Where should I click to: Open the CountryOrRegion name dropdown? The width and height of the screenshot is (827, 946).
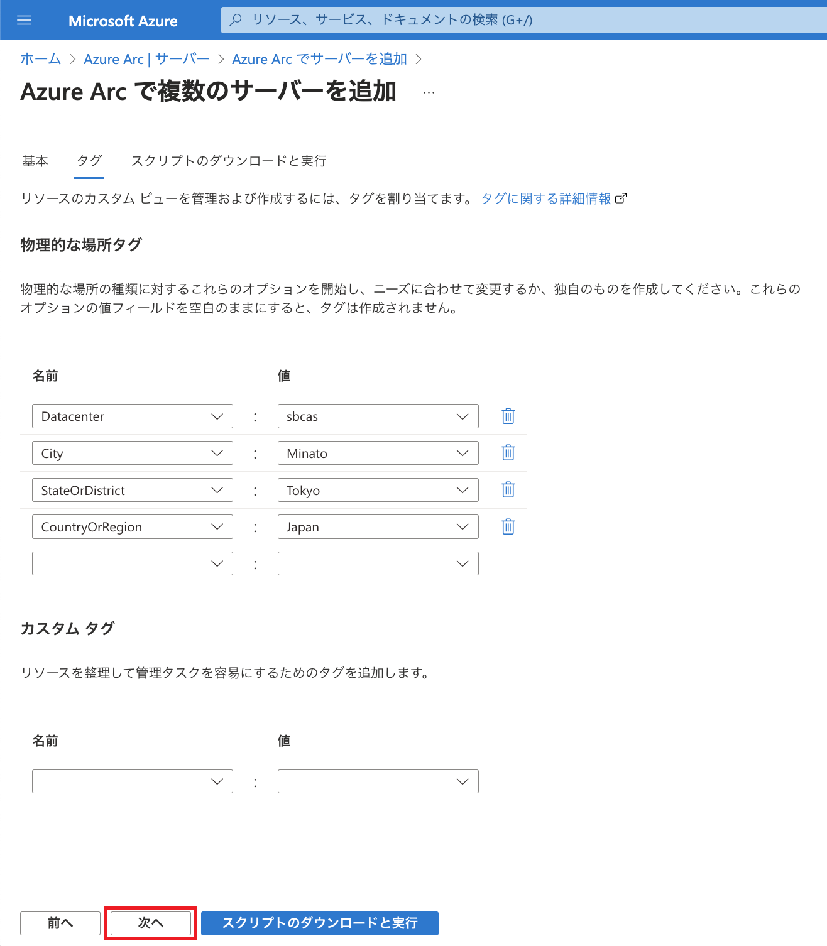click(x=133, y=526)
